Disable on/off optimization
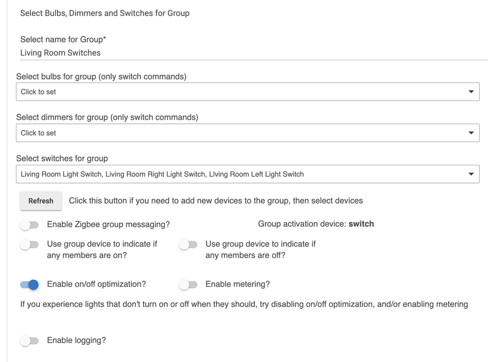Image resolution: width=494 pixels, height=362 pixels. [29, 285]
